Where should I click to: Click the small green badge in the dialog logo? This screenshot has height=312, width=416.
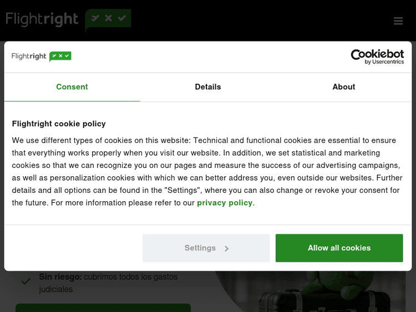click(x=60, y=56)
